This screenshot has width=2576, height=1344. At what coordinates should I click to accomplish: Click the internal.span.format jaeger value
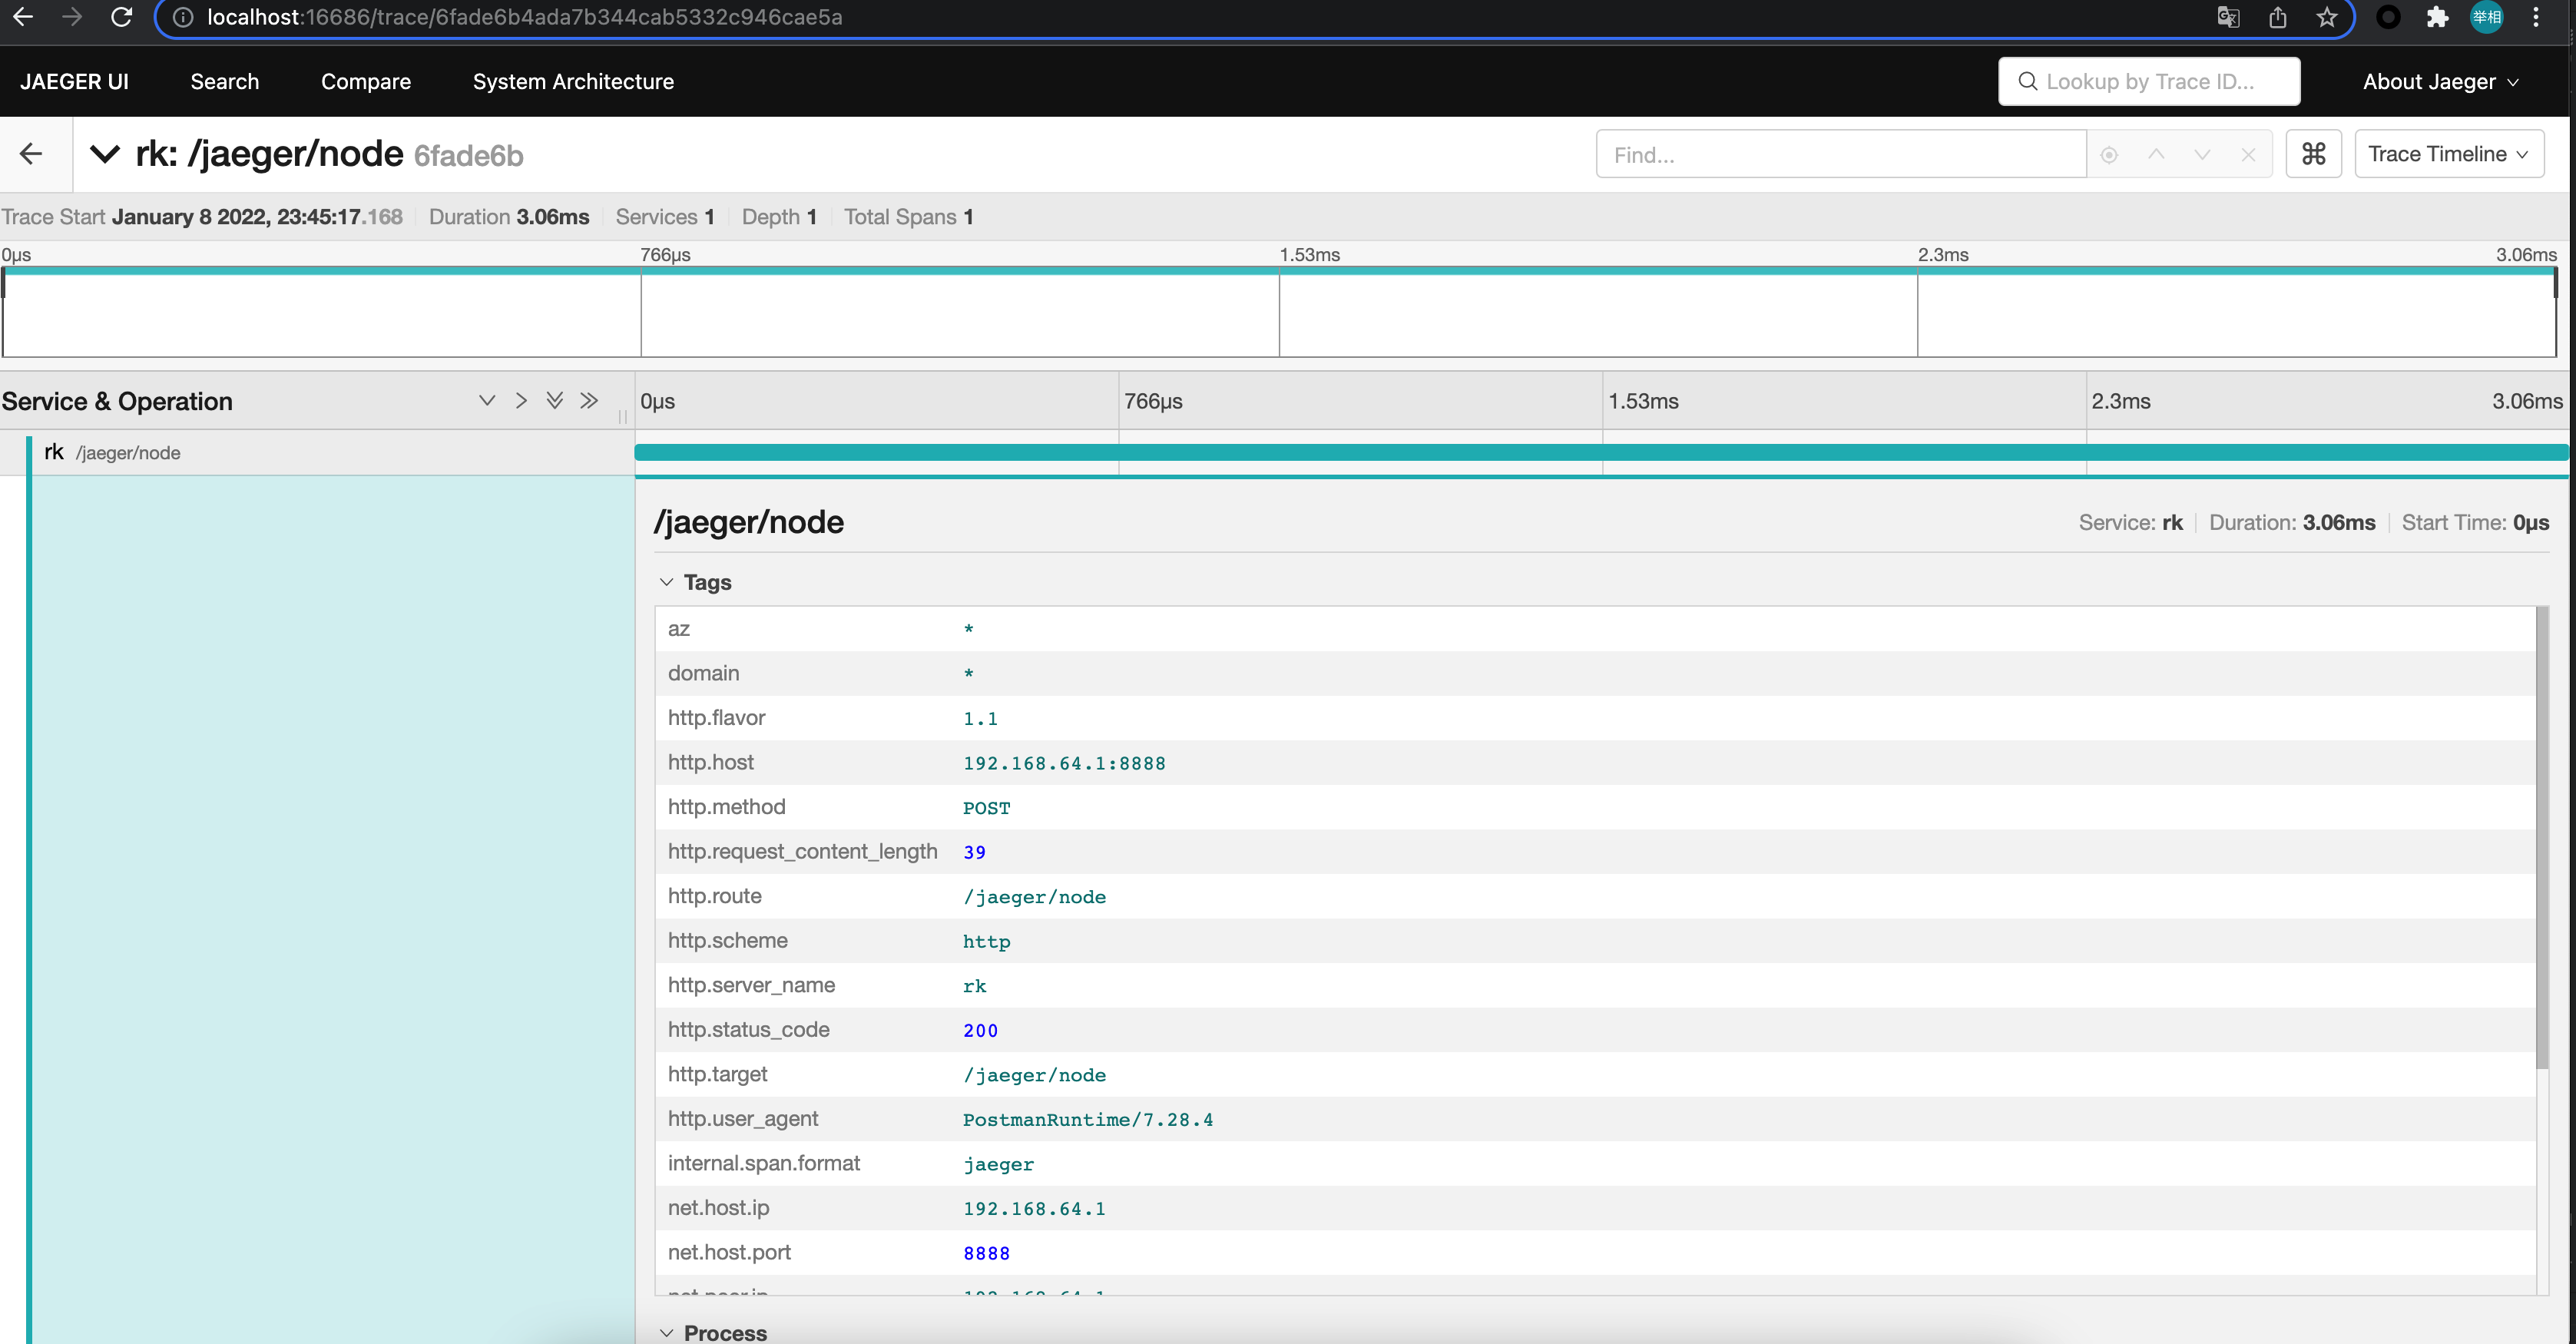(x=998, y=1164)
